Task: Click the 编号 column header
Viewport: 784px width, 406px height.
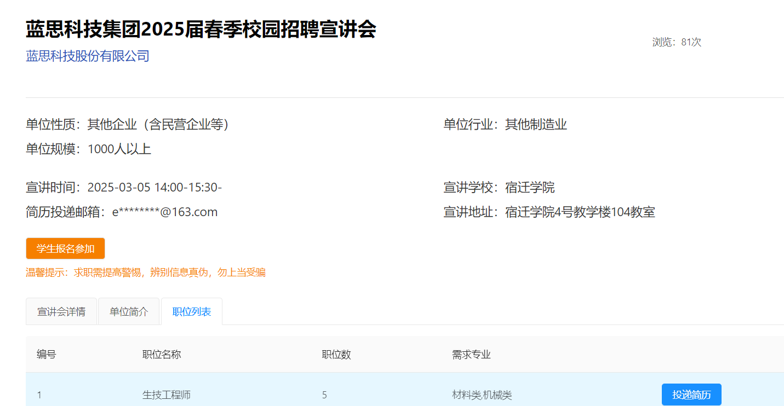Action: click(47, 355)
